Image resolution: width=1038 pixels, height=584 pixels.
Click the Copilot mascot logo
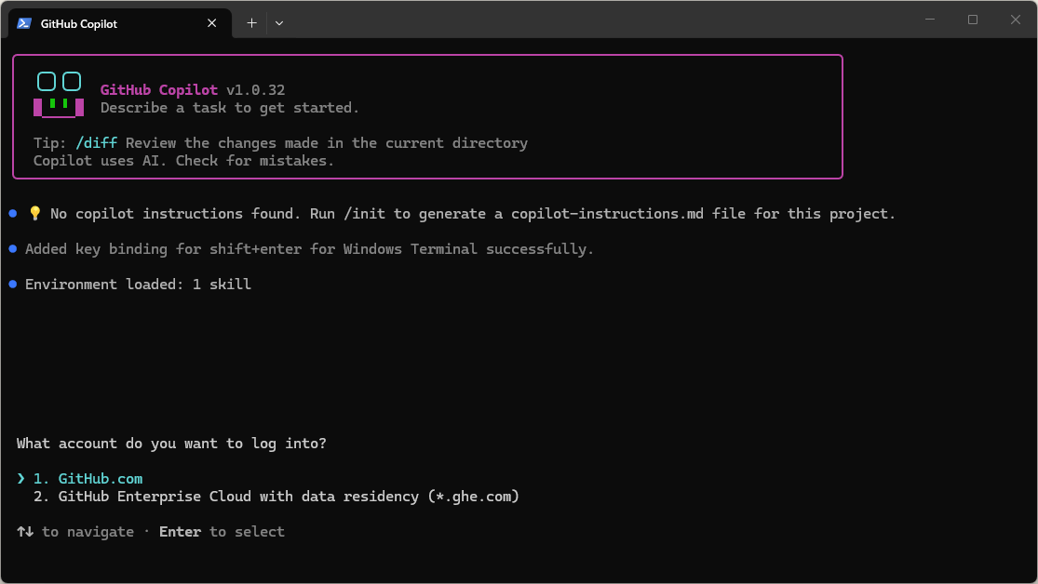(x=59, y=94)
